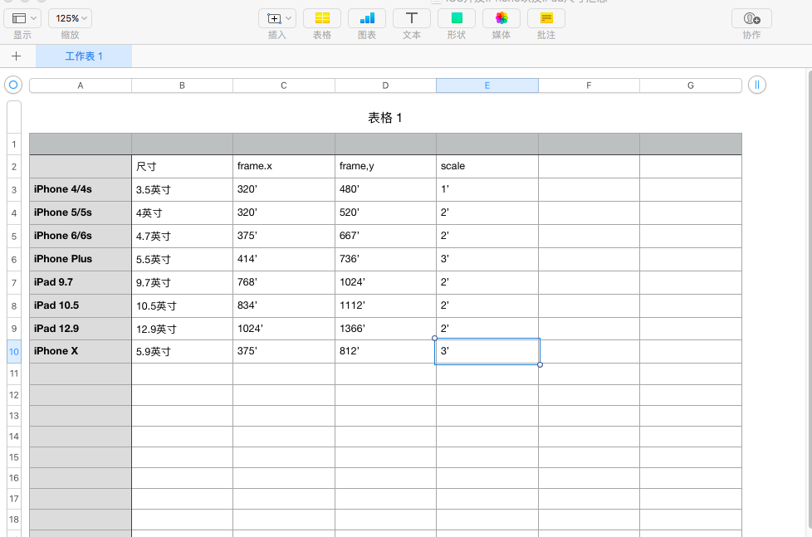This screenshot has height=537, width=812.
Task: Select the frame.x header cell
Action: tap(284, 167)
